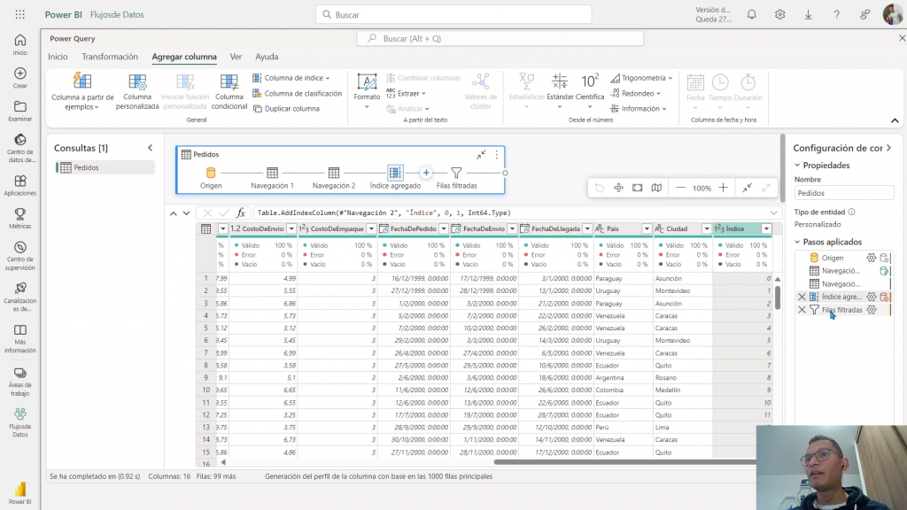Open Centro de datos in sidebar

20,148
